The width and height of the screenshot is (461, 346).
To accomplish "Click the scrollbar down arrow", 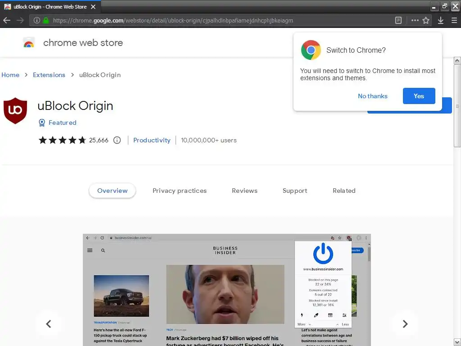I will click(457, 342).
